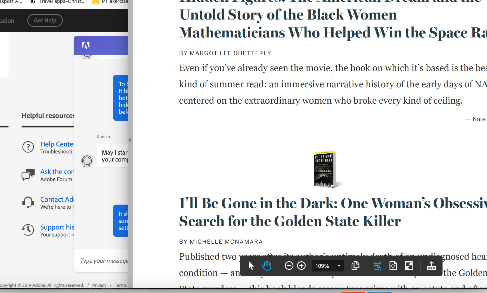Click the Support history clock icon
487x293 pixels.
click(x=28, y=230)
